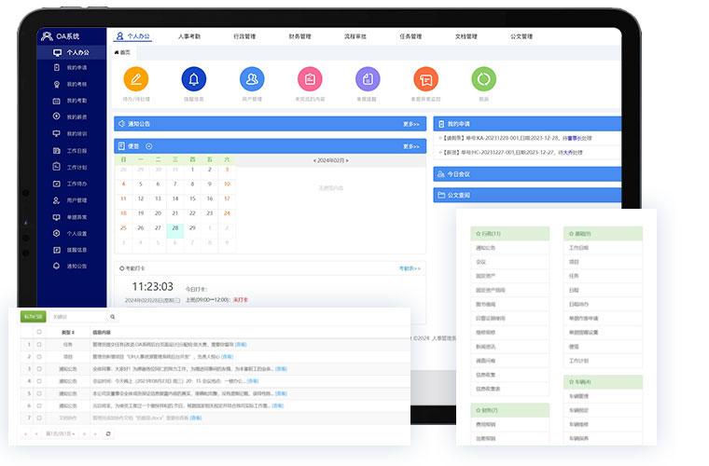Open 我的薪资 in the sidebar
Image resolution: width=709 pixels, height=466 pixels.
pos(72,116)
